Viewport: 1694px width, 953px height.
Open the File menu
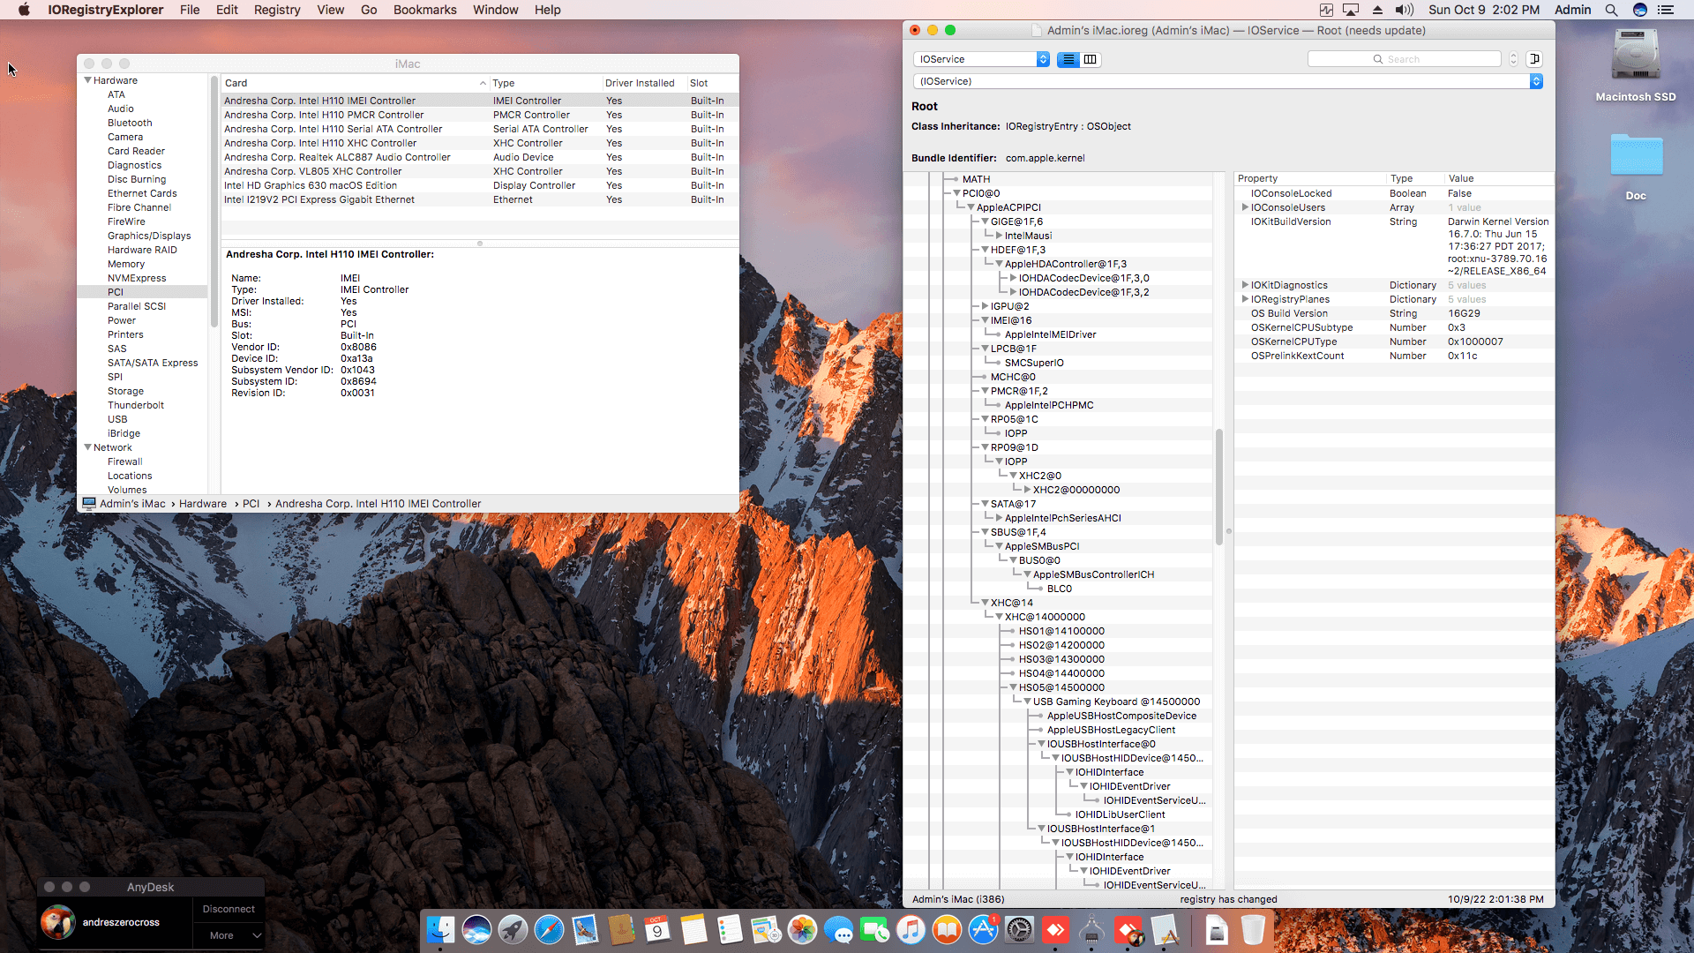(x=190, y=10)
